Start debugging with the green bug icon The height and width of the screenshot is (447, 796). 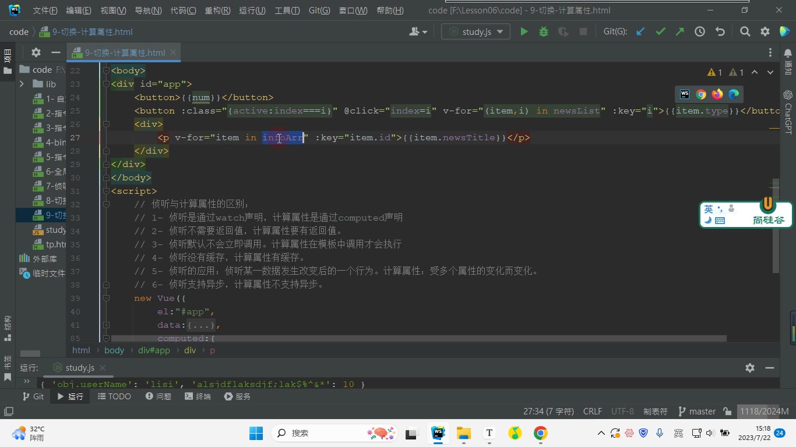click(544, 32)
